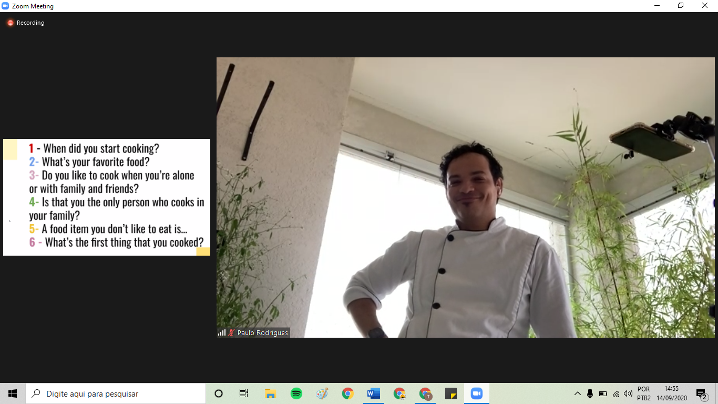Click the 'Digite aqui para pesquisar' search box

(x=116, y=393)
